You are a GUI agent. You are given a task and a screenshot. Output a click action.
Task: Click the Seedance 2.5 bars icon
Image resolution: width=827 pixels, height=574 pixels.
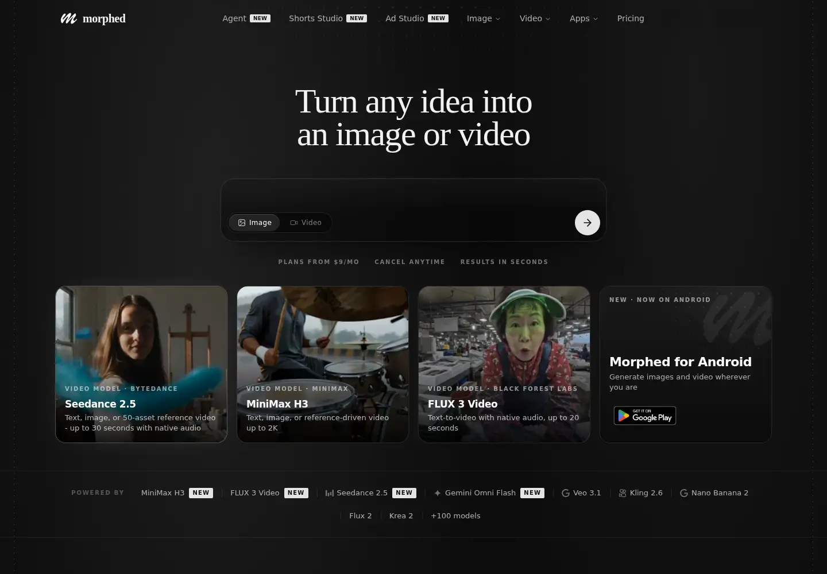pyautogui.click(x=330, y=493)
